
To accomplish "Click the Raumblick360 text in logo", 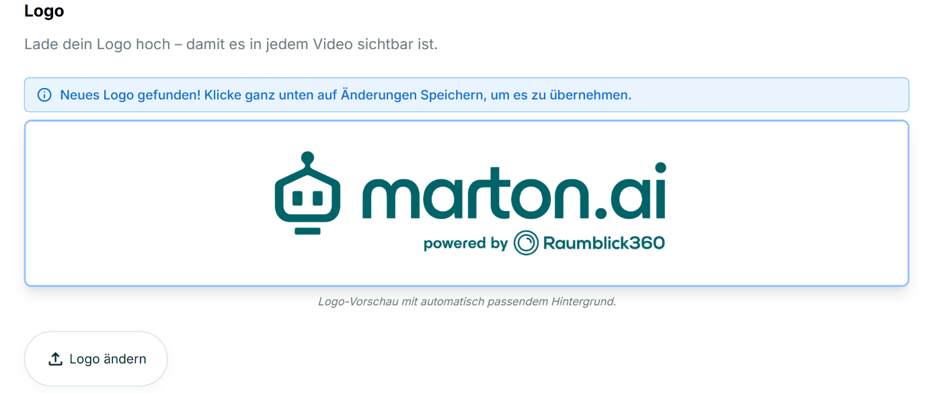I will click(603, 243).
